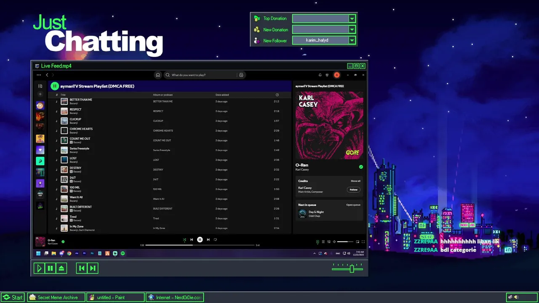
Task: Toggle saved check in bottom player bar
Action: coord(63,242)
